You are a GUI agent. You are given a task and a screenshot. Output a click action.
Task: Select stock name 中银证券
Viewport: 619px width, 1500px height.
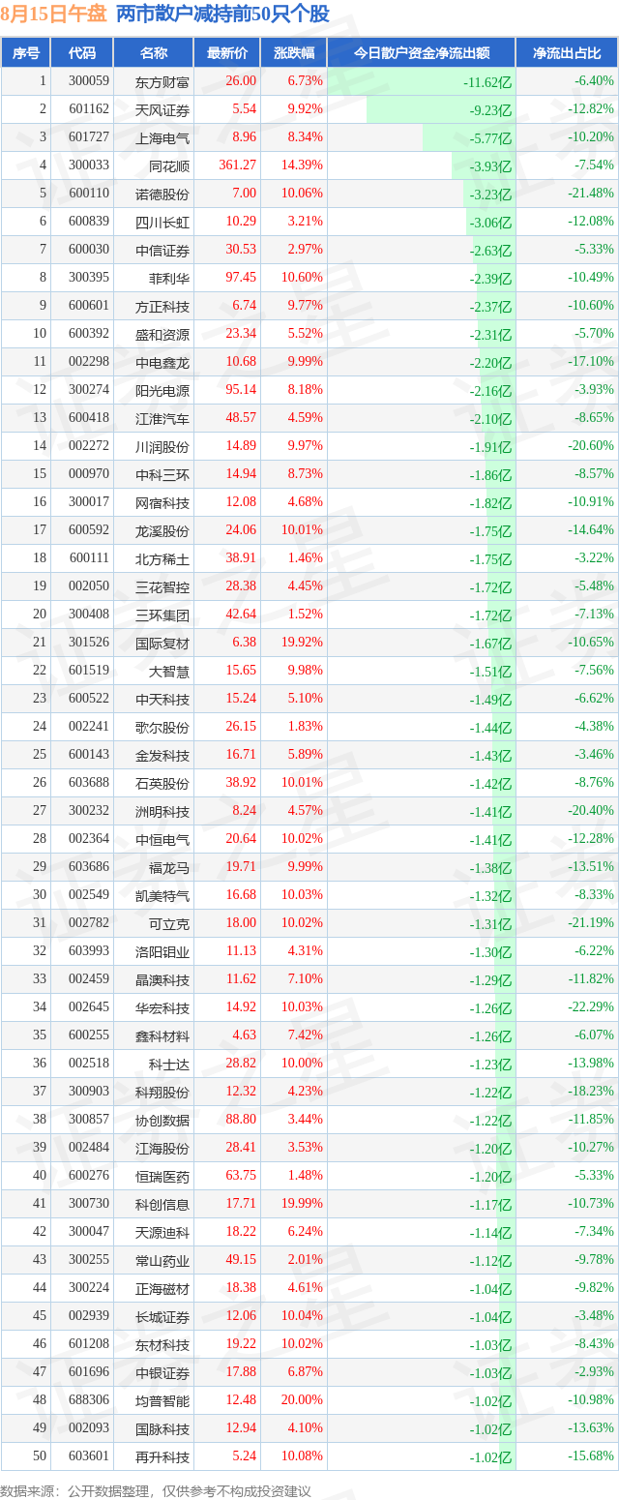pos(162,1372)
